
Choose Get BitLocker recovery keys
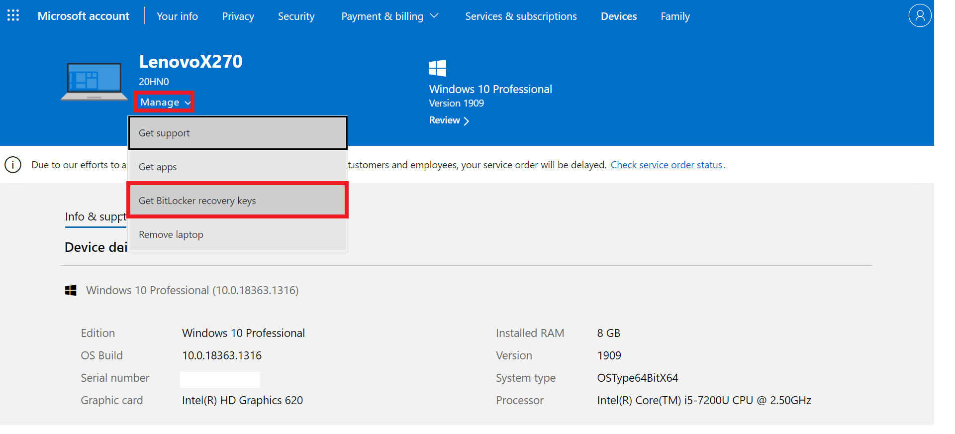pyautogui.click(x=238, y=200)
